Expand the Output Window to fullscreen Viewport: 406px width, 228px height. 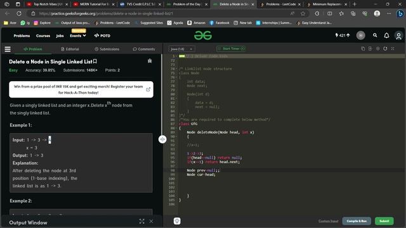[141, 221]
